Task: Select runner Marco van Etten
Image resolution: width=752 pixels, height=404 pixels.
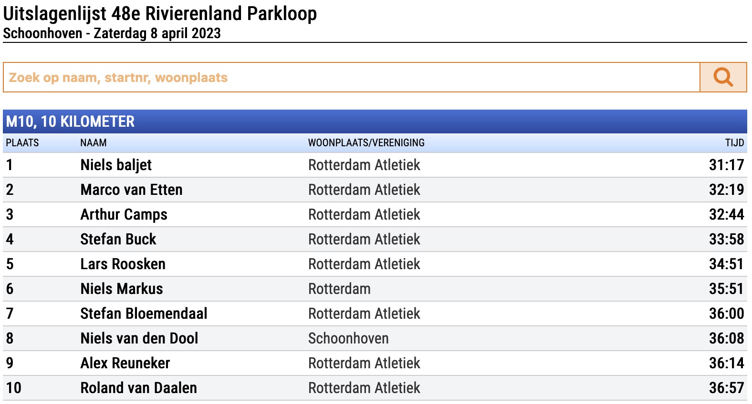Action: [131, 190]
